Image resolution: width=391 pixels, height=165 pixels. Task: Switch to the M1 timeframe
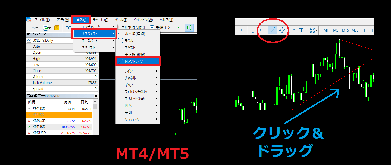point(326,30)
